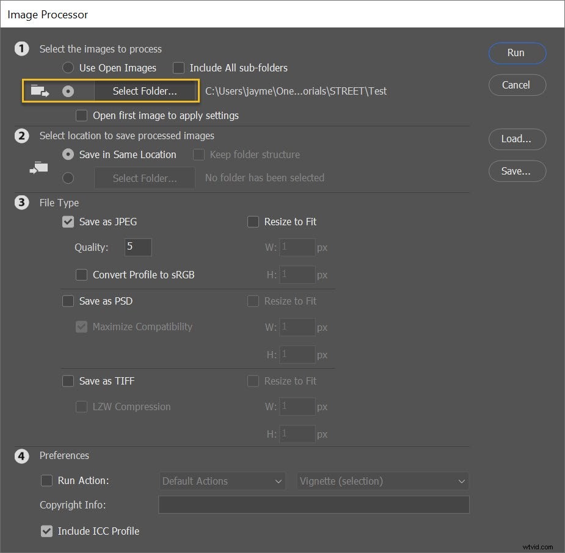Enable Convert Profile to sRGB
The height and width of the screenshot is (553, 565).
pos(81,275)
